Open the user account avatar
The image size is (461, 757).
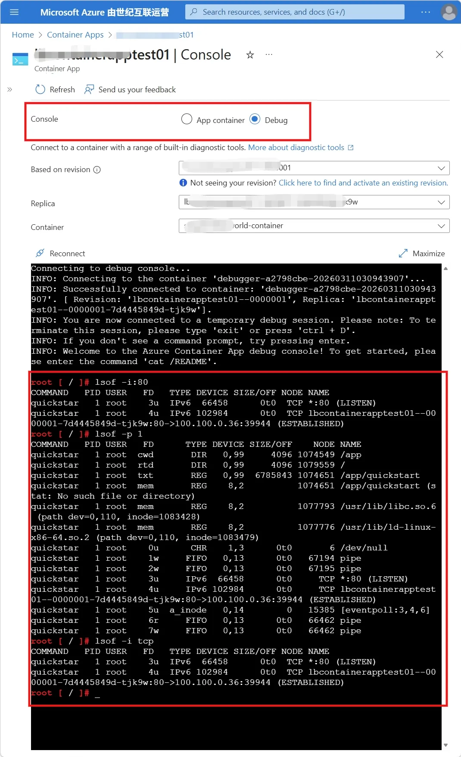(449, 12)
